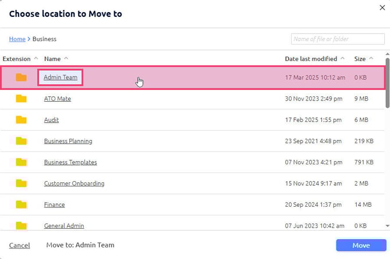Click the Audit folder icon
390x259 pixels.
coord(21,120)
